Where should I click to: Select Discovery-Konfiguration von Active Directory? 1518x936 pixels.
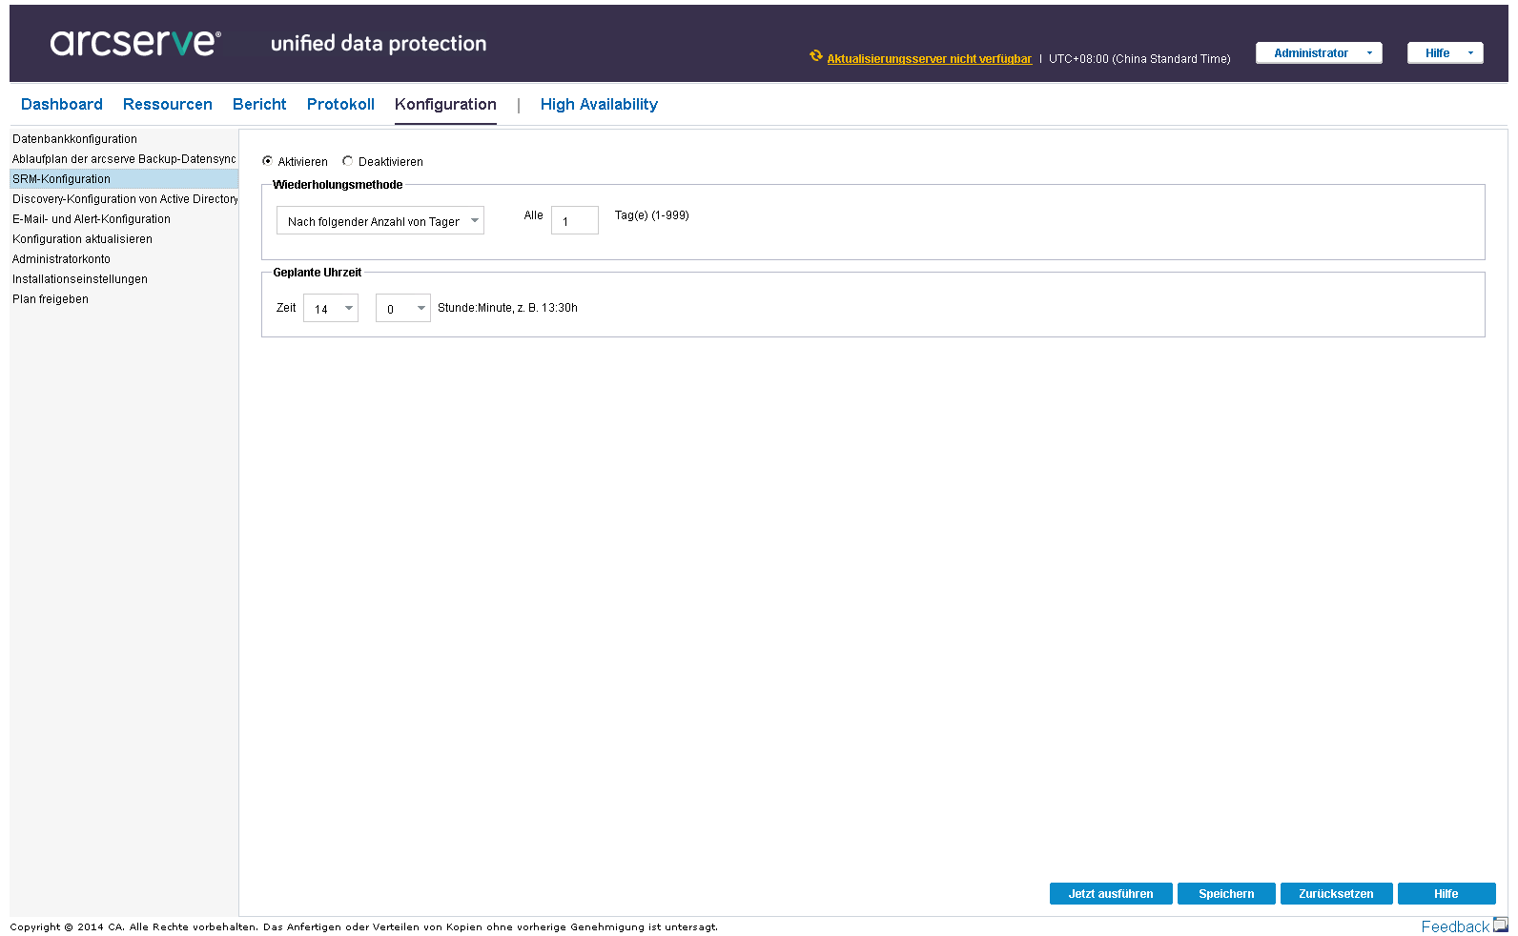pos(124,199)
